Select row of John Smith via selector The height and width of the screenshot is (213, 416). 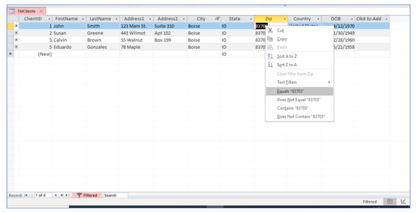click(10, 26)
